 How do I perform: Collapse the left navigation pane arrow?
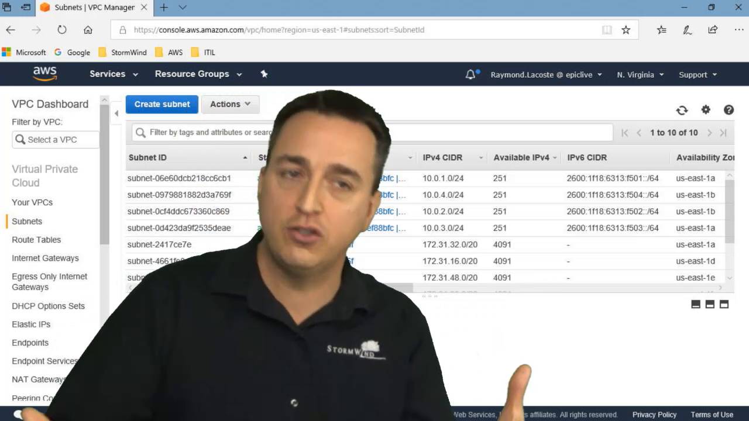pyautogui.click(x=116, y=113)
